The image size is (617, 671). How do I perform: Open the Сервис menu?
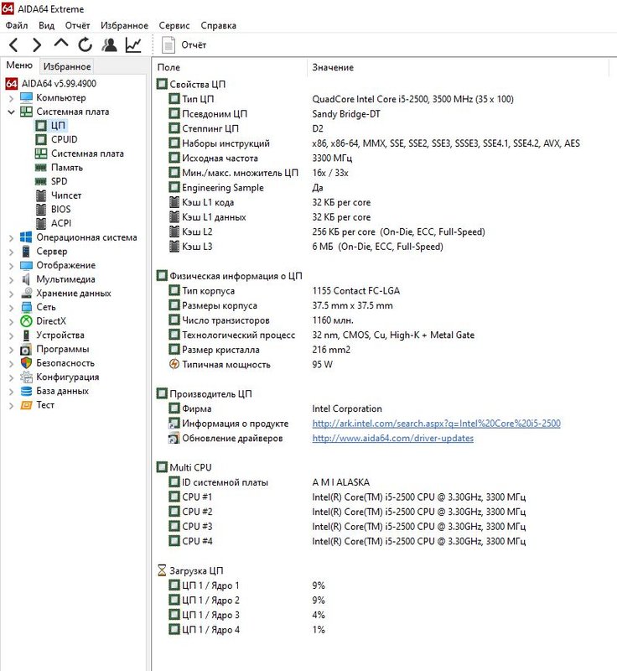click(174, 26)
